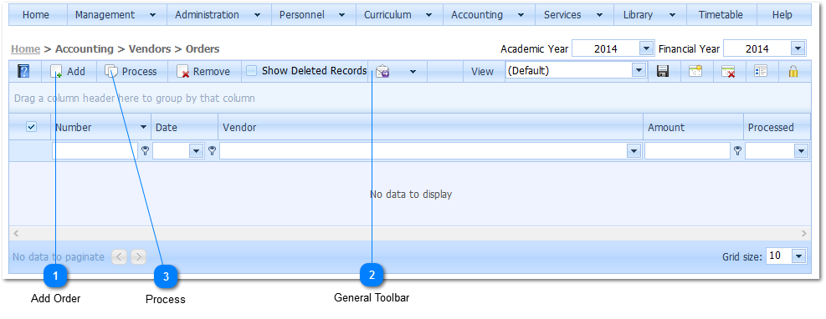The image size is (826, 319).
Task: Open the help book icon in the toolbar
Action: (23, 71)
